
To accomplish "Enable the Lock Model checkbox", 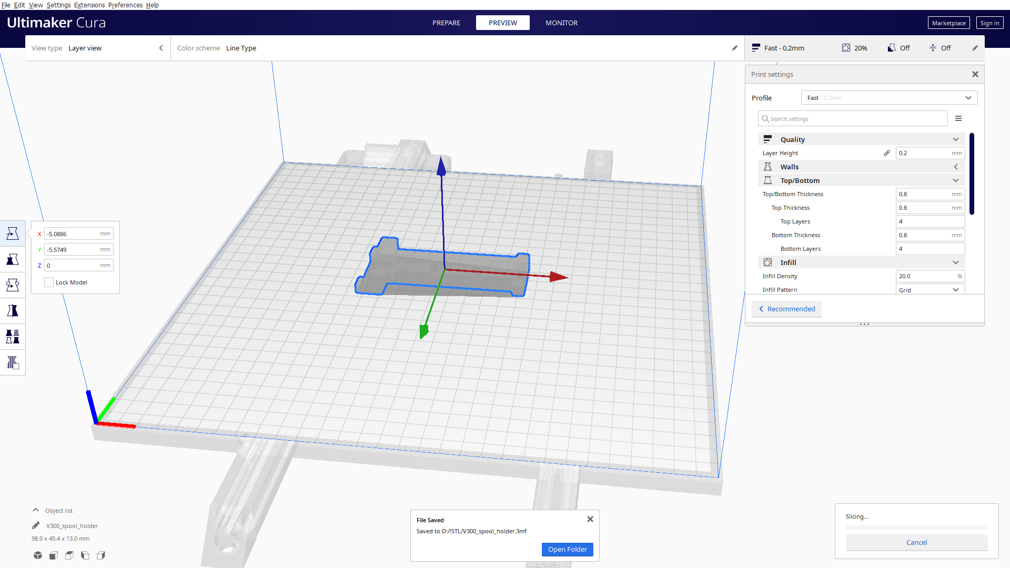I will pos(49,282).
